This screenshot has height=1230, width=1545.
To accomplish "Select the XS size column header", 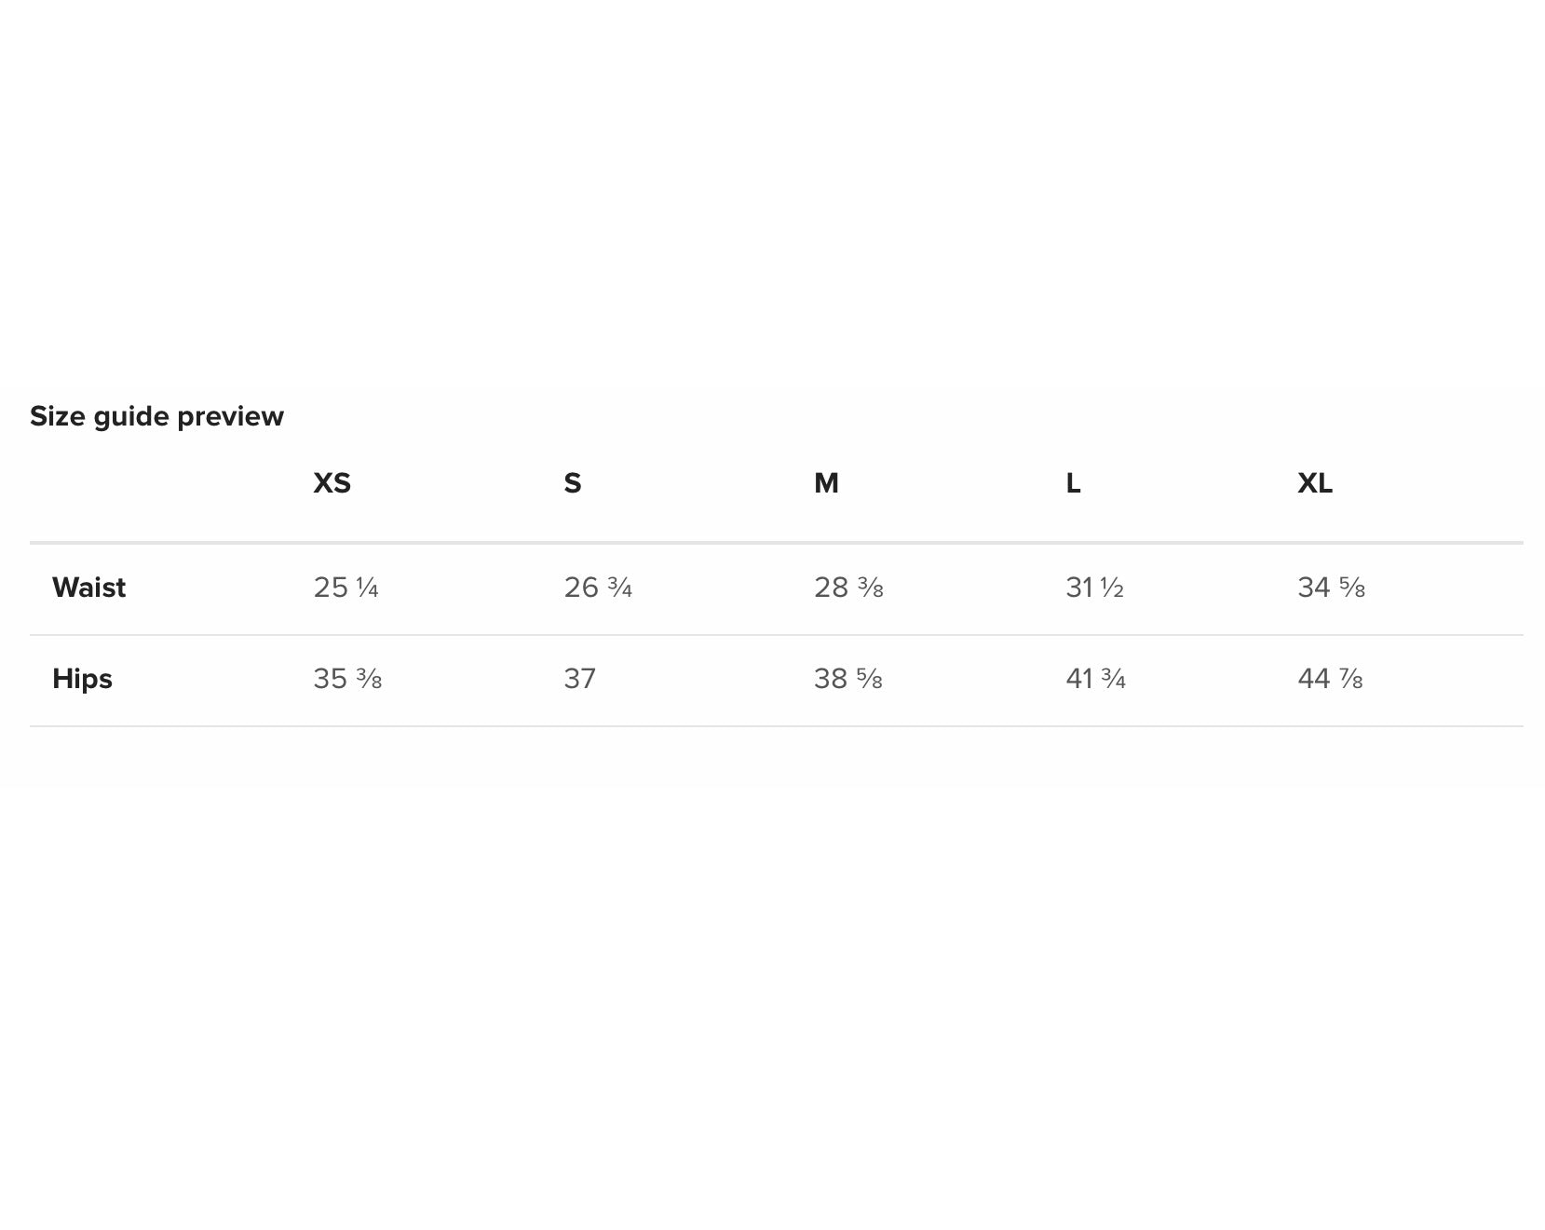I will pyautogui.click(x=332, y=483).
